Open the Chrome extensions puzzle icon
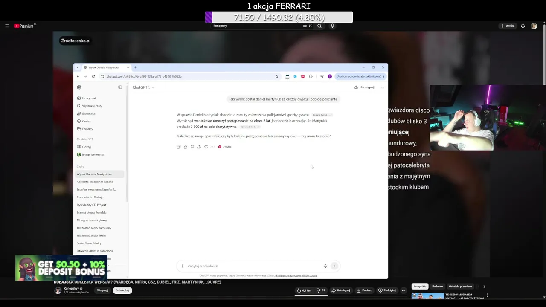The height and width of the screenshot is (307, 546). click(311, 76)
